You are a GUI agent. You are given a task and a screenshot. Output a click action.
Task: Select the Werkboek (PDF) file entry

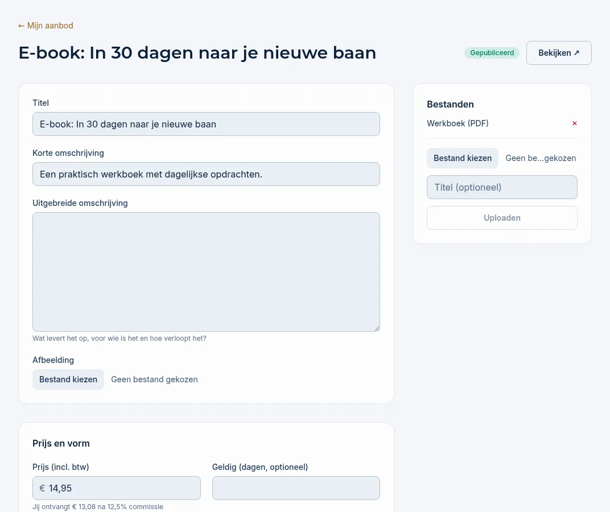(457, 123)
